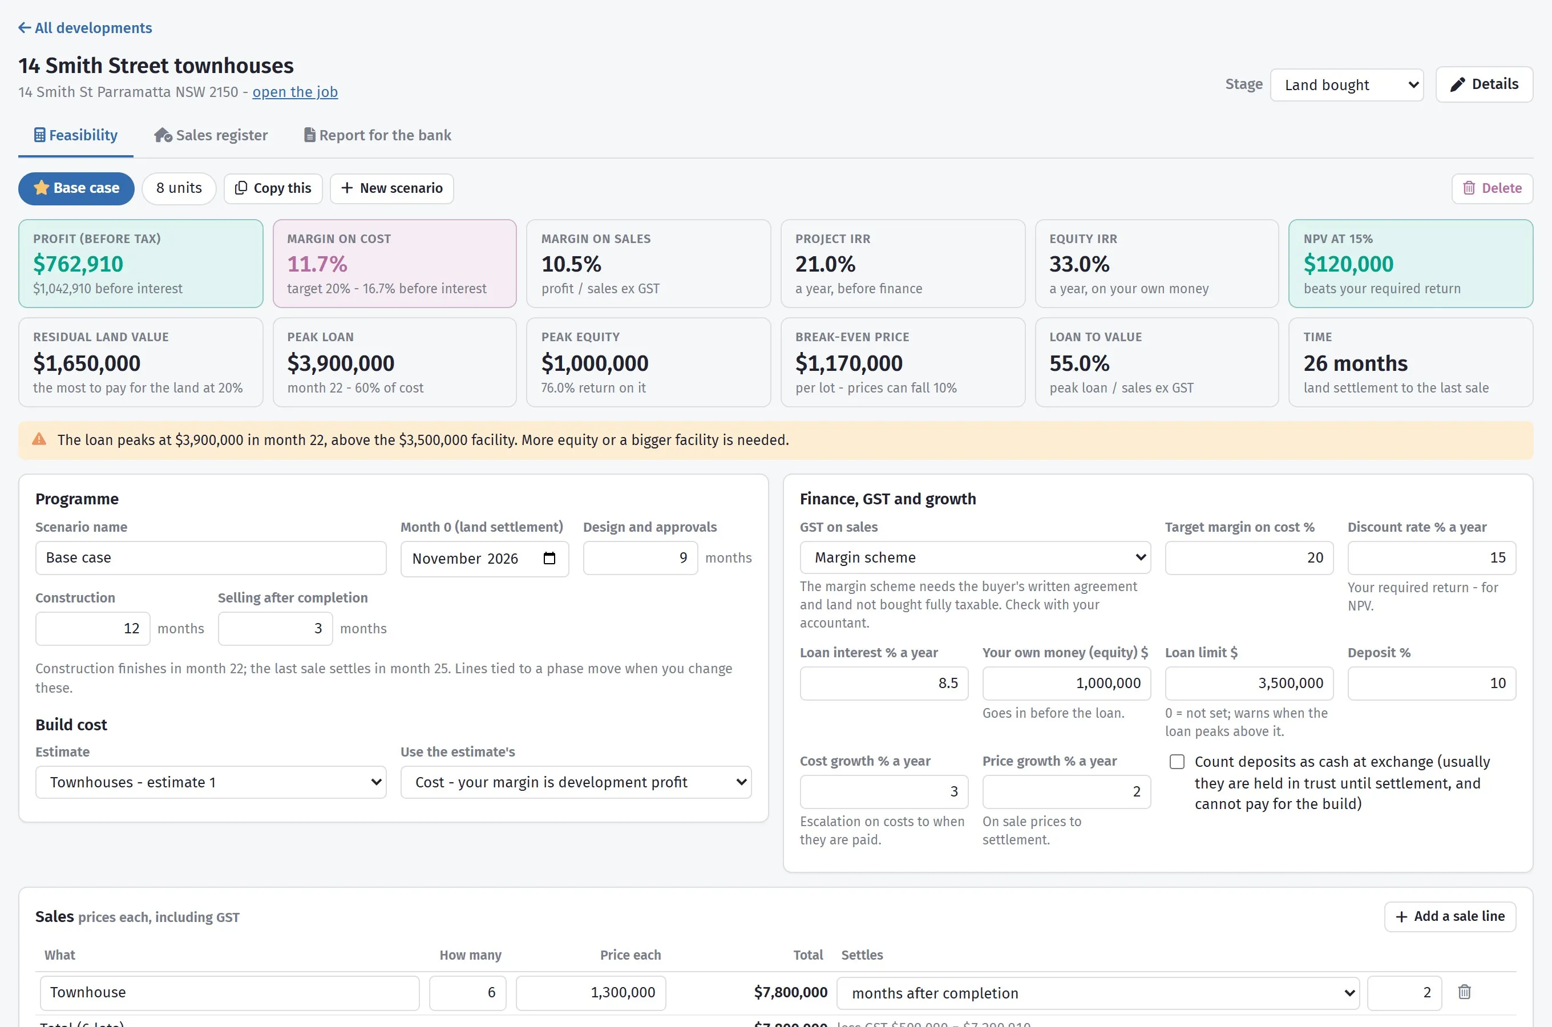The height and width of the screenshot is (1027, 1552).
Task: Click the Details button
Action: 1484,84
